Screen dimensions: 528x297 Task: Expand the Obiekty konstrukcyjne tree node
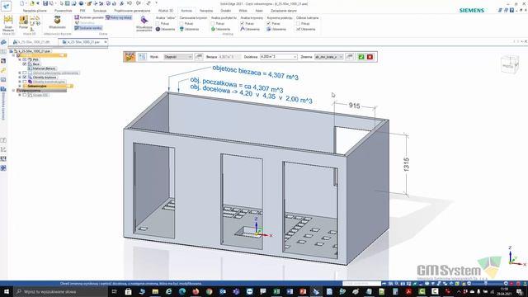[x=20, y=82]
